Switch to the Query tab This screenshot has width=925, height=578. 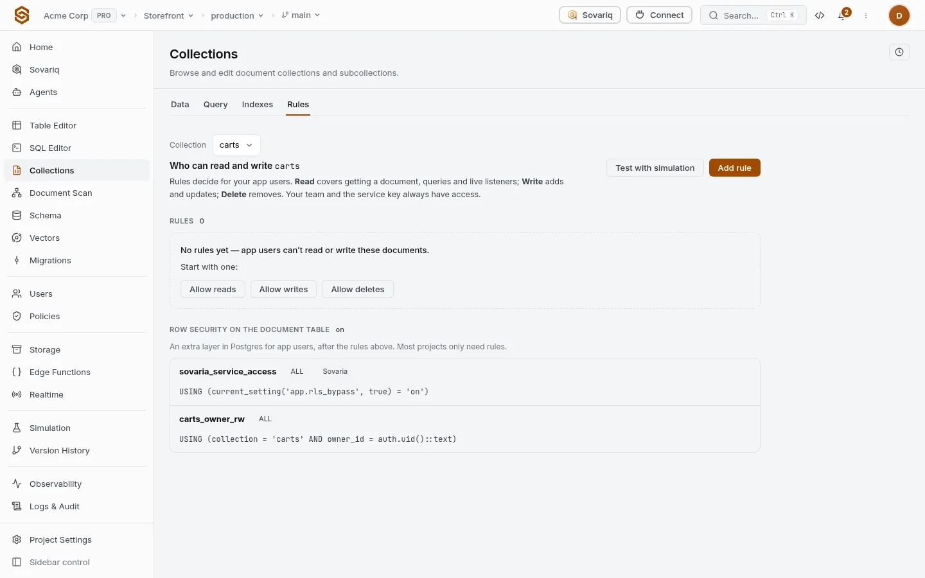(x=215, y=105)
